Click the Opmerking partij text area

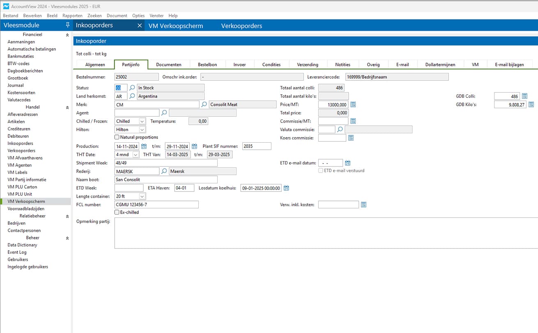tap(324, 233)
